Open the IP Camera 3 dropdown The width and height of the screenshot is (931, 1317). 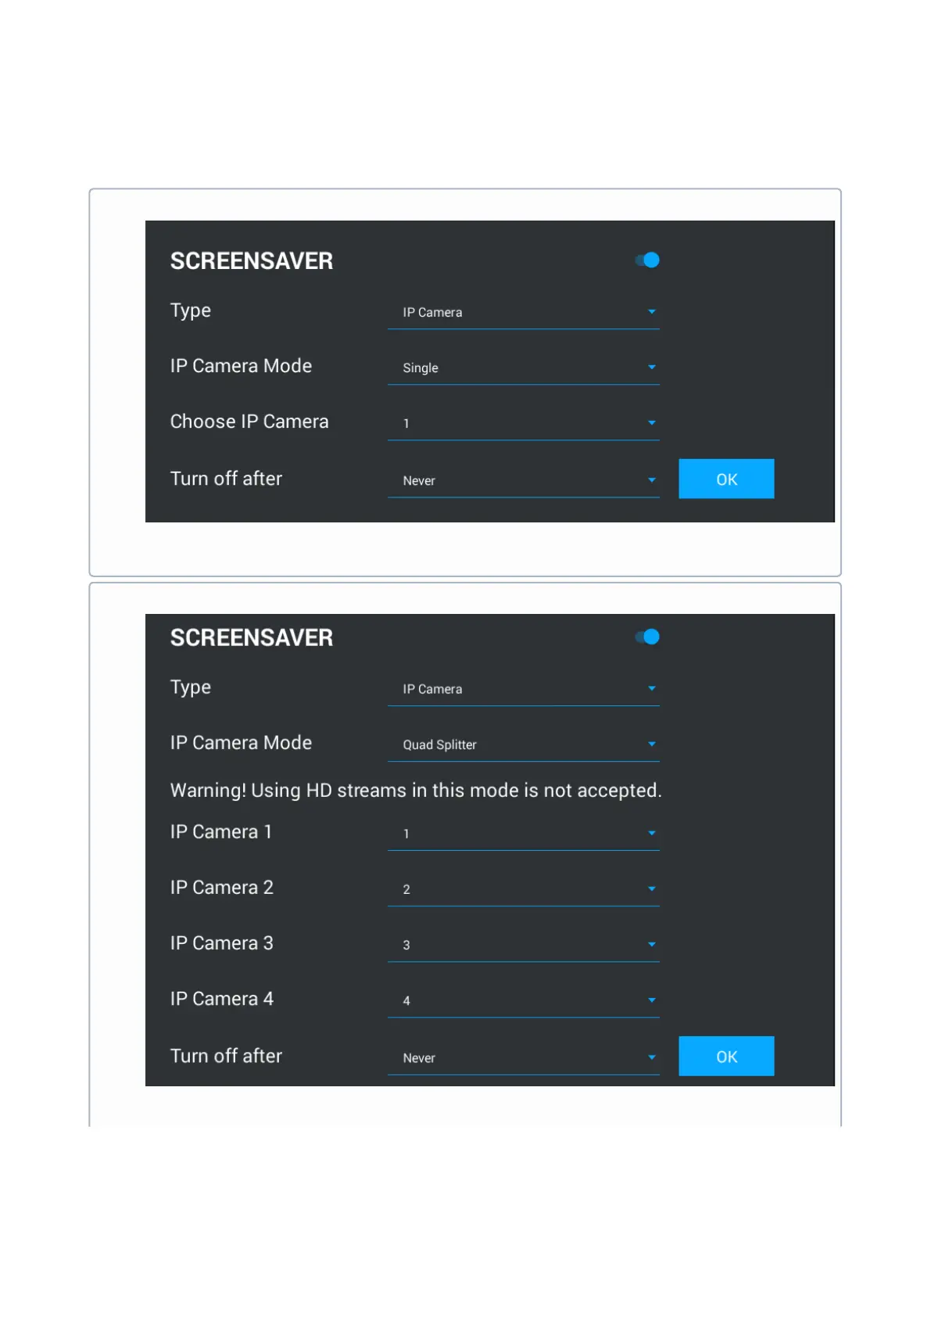[x=523, y=946]
